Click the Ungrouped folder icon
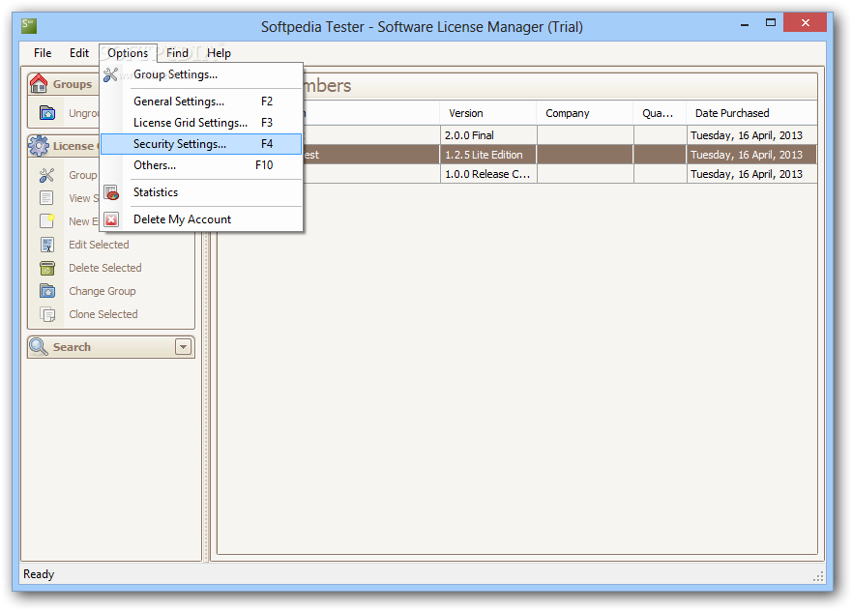This screenshot has height=611, width=853. point(47,112)
